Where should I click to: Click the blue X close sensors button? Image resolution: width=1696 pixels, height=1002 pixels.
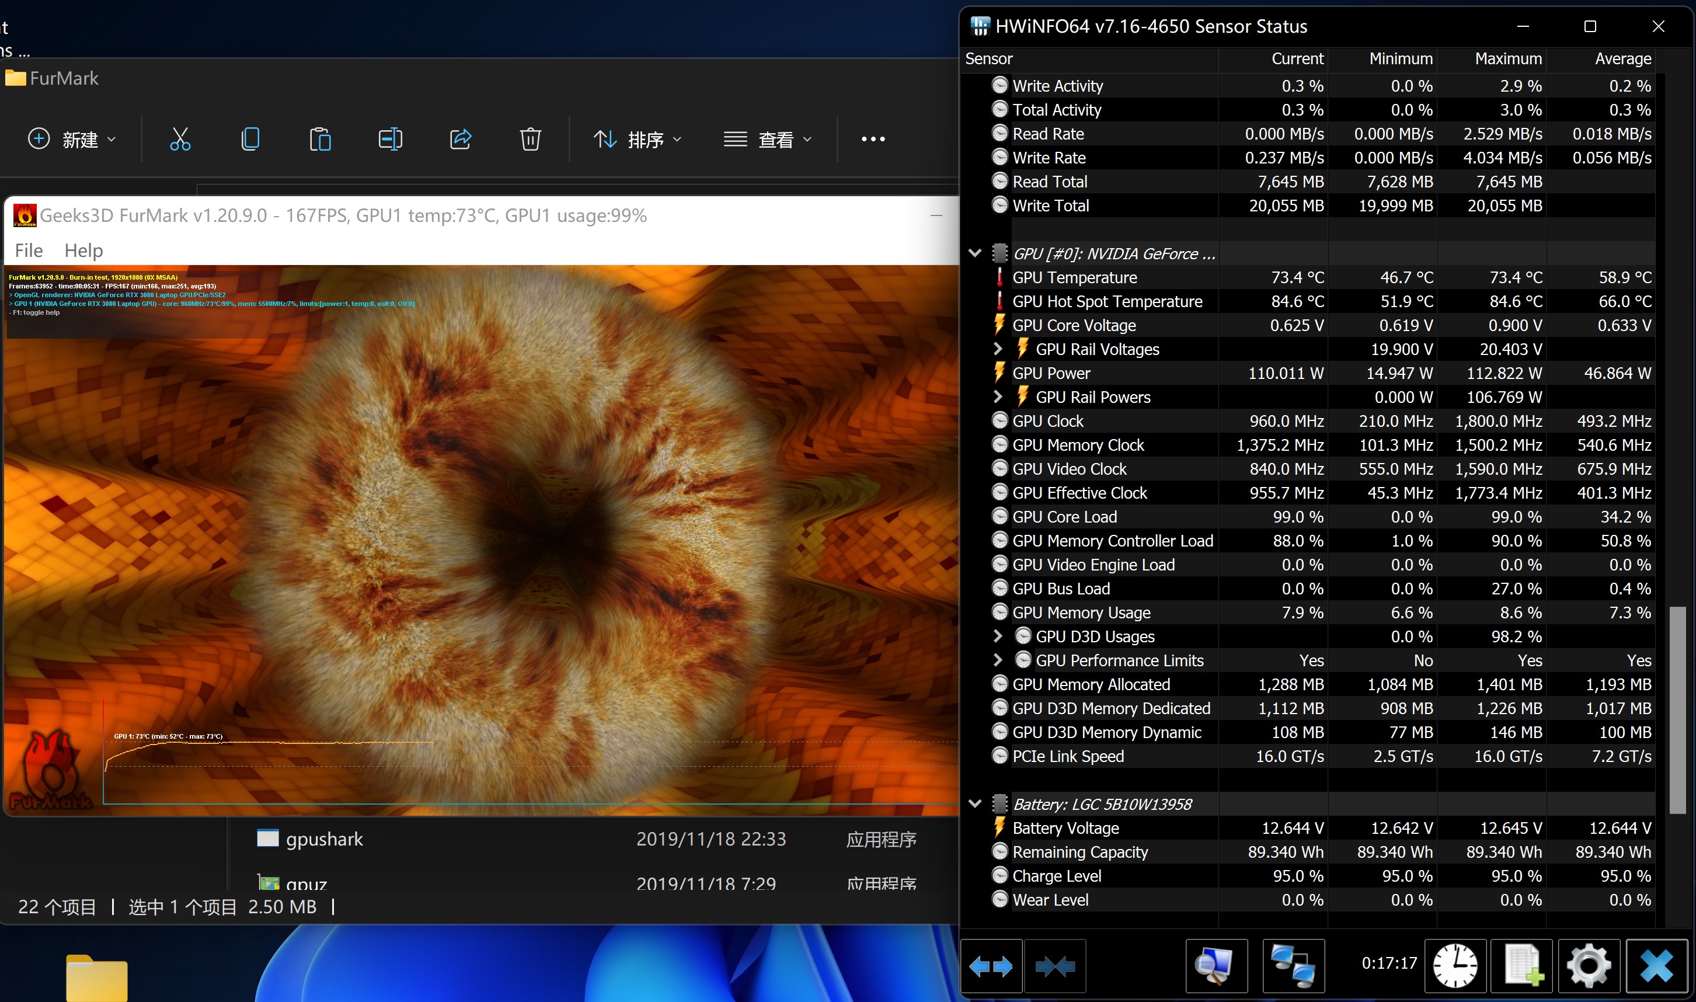[x=1656, y=966]
